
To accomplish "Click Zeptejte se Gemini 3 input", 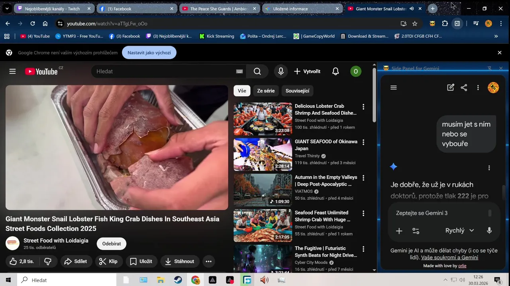I will (422, 213).
